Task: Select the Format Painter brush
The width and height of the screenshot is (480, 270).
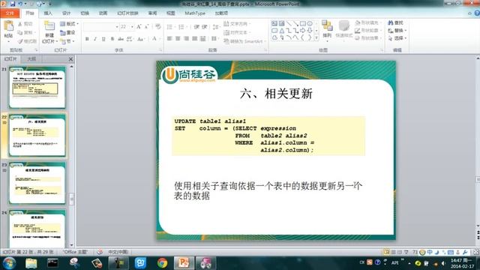Action: point(27,41)
